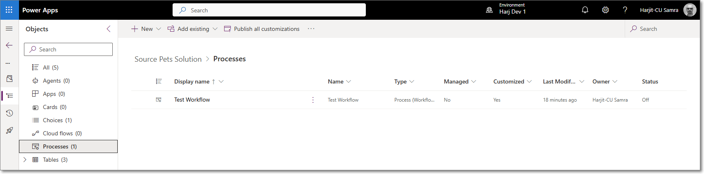Screen dimensions: 704x174
Task: Collapse the Objects panel chevron
Action: pos(109,29)
